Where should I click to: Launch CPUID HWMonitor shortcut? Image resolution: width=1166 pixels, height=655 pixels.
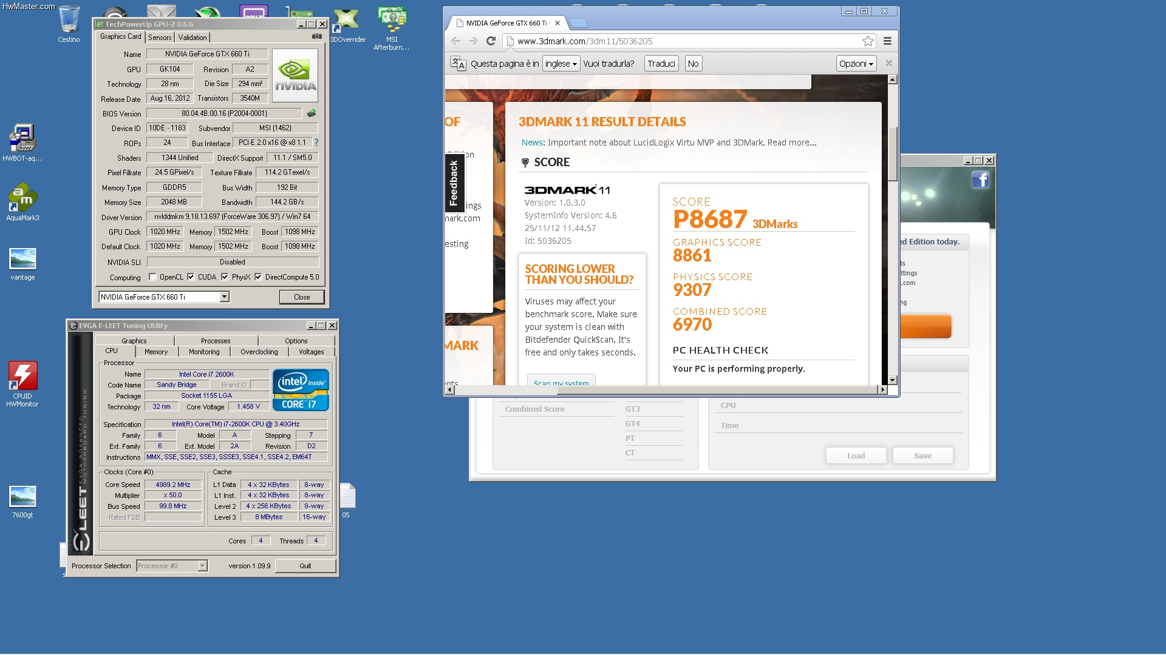click(22, 384)
